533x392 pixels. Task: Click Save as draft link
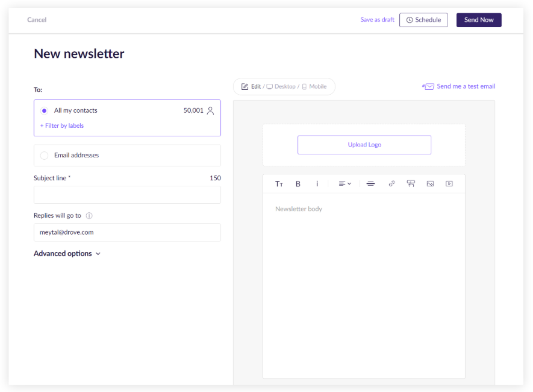point(377,20)
